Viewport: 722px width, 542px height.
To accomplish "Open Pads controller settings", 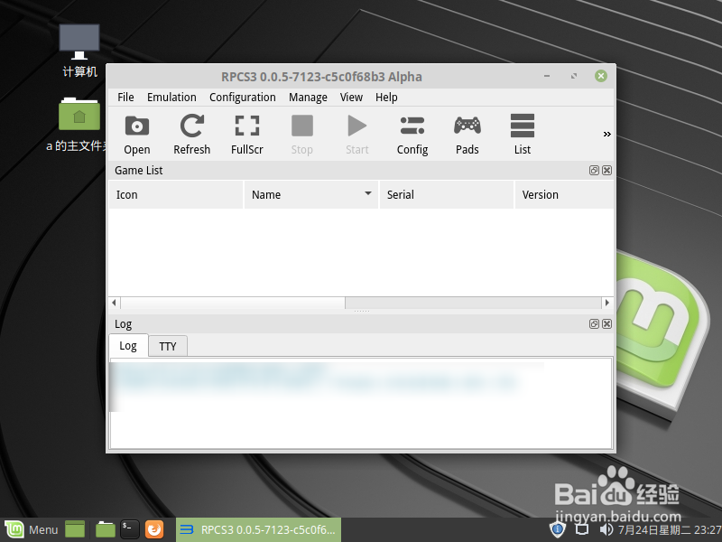I will point(467,135).
